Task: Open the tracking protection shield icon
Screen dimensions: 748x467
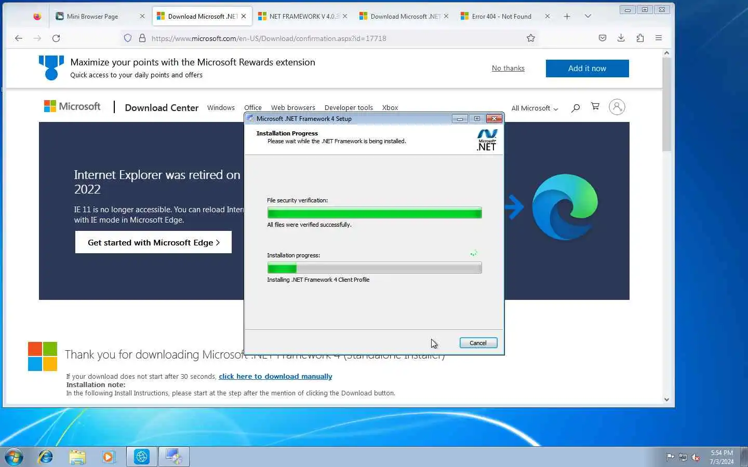Action: [128, 38]
